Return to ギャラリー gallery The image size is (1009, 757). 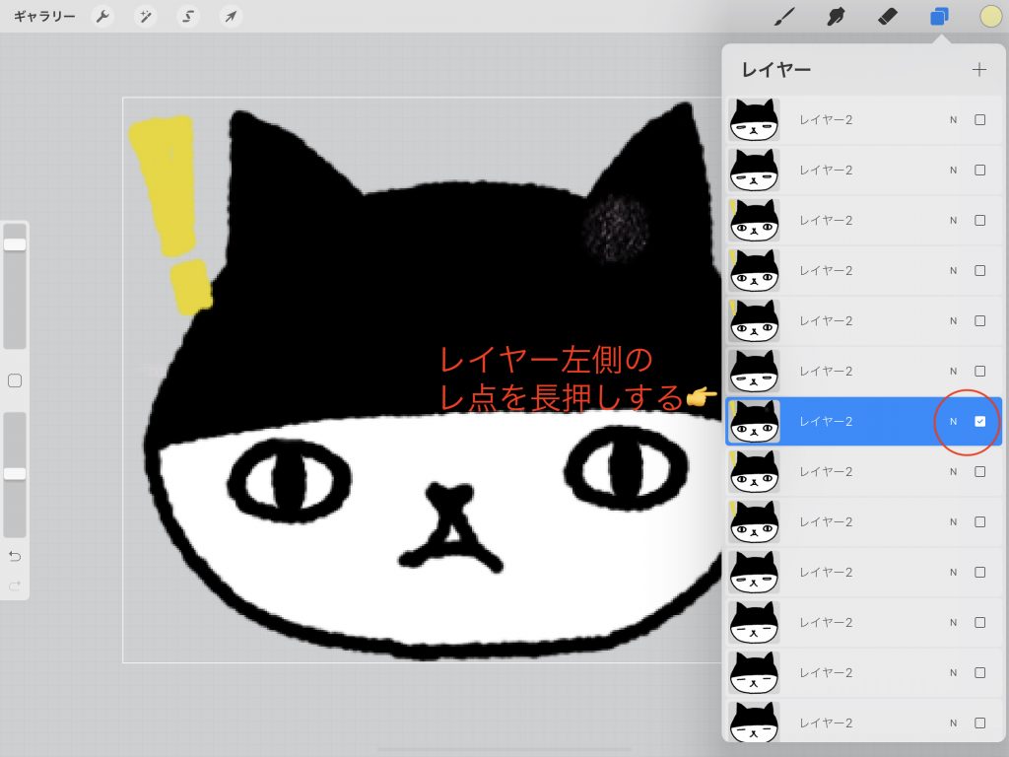click(x=44, y=16)
